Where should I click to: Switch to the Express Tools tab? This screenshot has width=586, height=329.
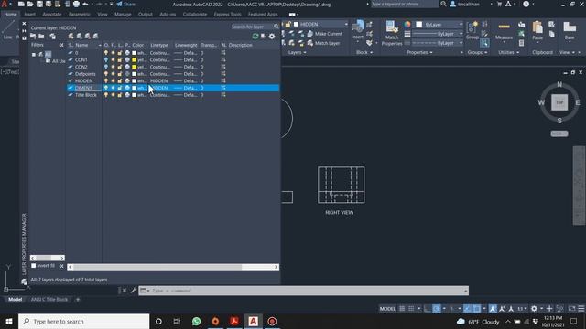pyautogui.click(x=228, y=15)
